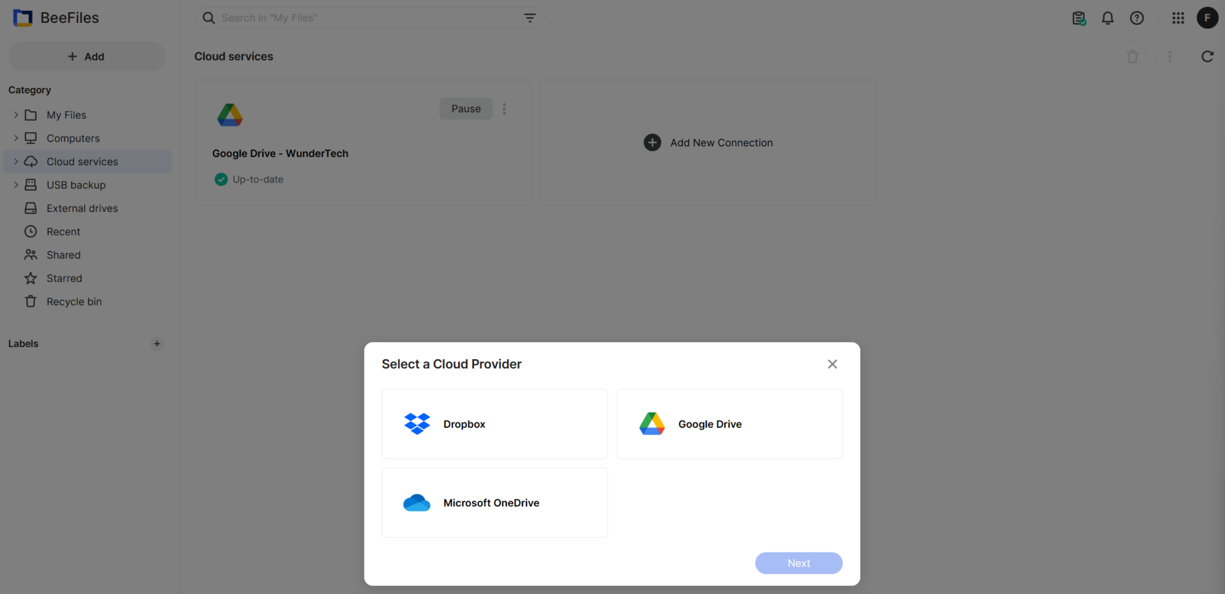
Task: Add a new label with plus icon
Action: [157, 343]
